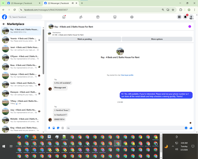Open Michelle conversation in the list
The width and height of the screenshot is (198, 159).
[21, 120]
